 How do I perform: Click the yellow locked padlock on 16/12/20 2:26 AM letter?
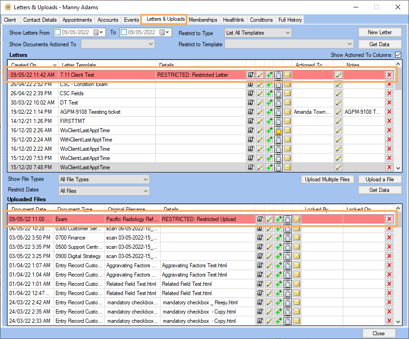point(279,130)
